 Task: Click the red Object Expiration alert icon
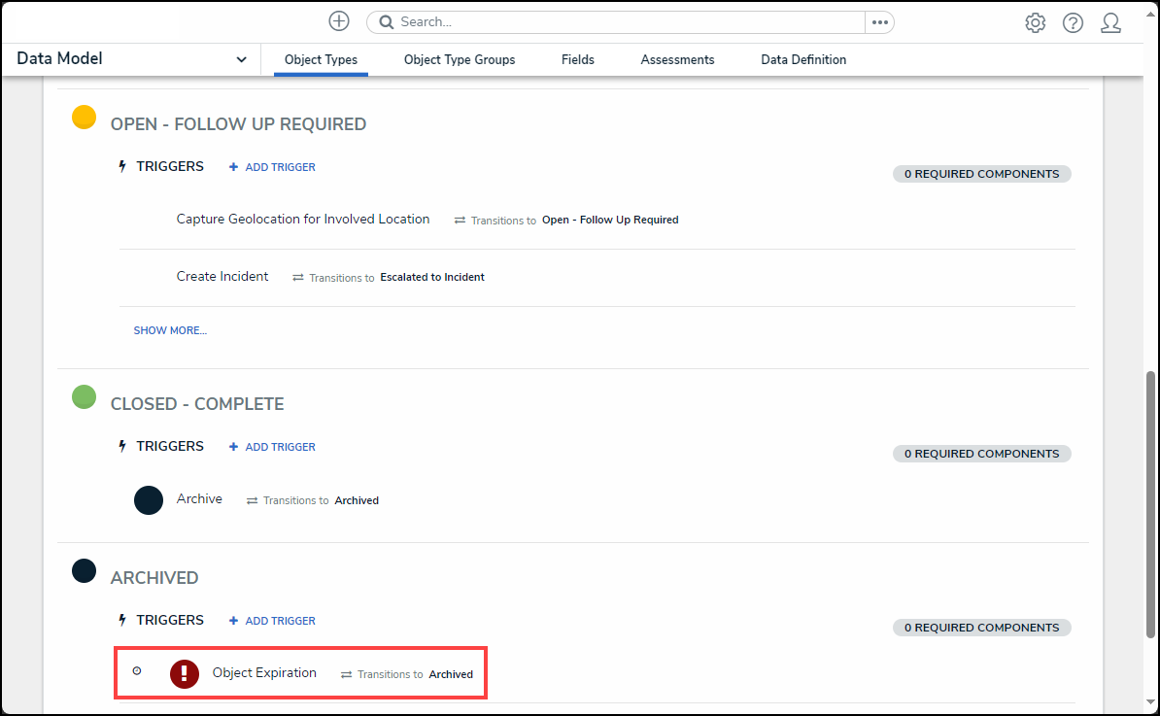pyautogui.click(x=185, y=673)
